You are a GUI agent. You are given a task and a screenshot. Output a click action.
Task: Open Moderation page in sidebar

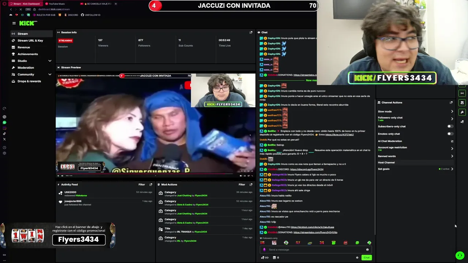(x=31, y=68)
